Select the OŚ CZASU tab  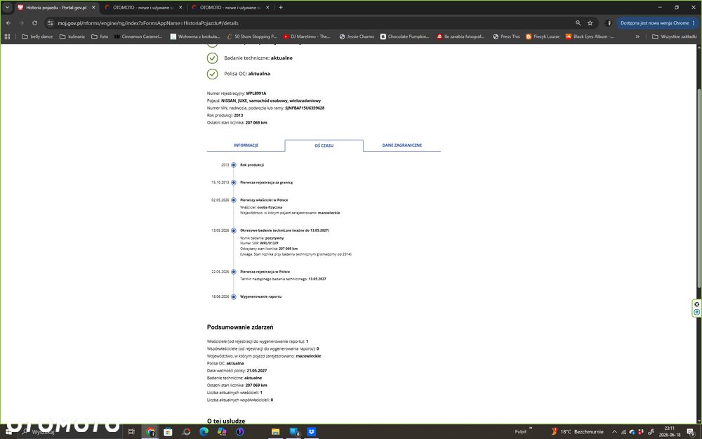tap(324, 145)
